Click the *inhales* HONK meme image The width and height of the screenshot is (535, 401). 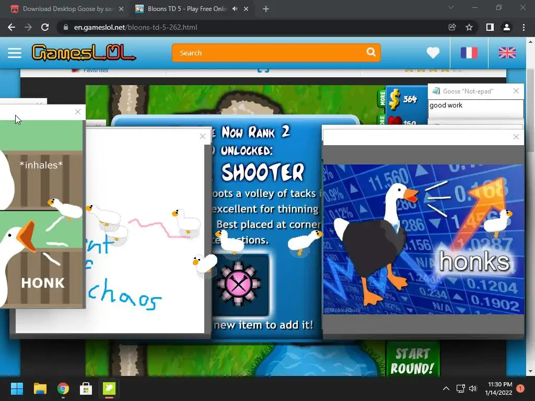(41, 214)
